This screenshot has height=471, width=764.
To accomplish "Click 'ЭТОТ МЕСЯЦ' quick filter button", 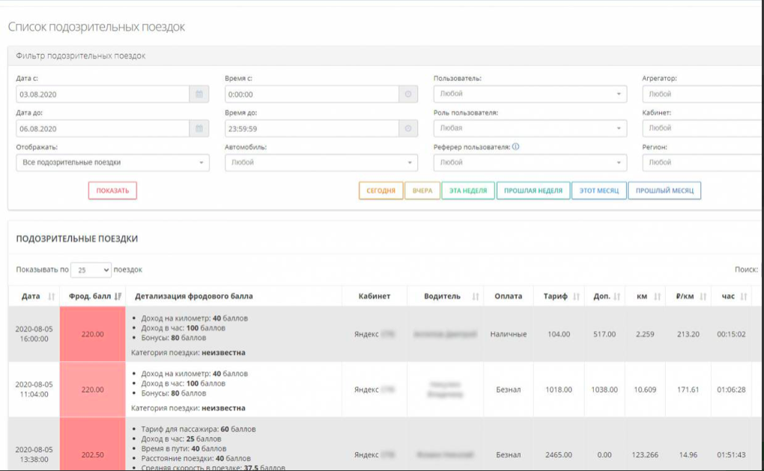I will (x=598, y=191).
